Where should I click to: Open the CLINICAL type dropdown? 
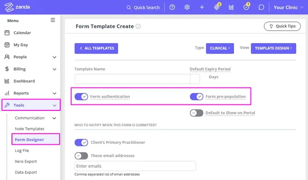tap(220, 49)
